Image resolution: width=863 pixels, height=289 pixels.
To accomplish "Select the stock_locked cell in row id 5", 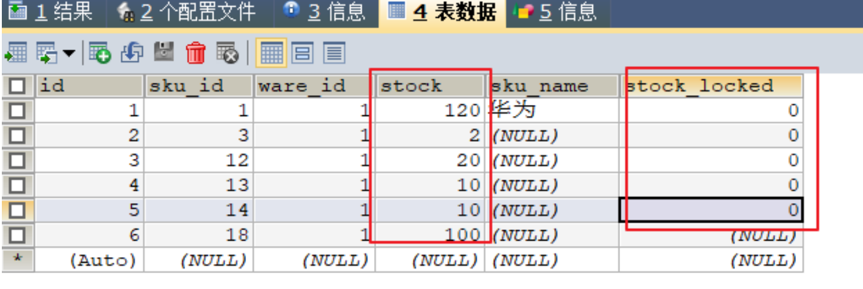I will (711, 210).
